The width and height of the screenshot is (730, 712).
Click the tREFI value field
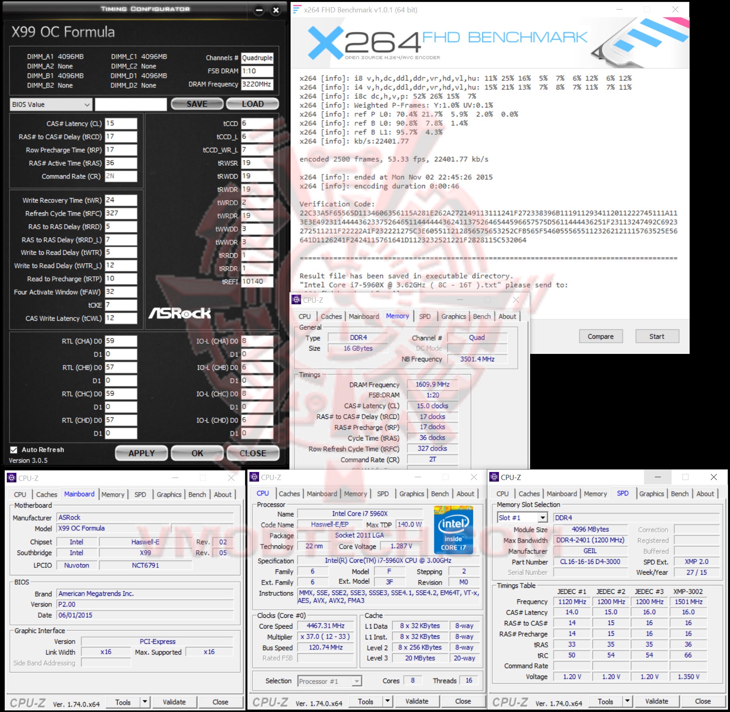(x=257, y=282)
